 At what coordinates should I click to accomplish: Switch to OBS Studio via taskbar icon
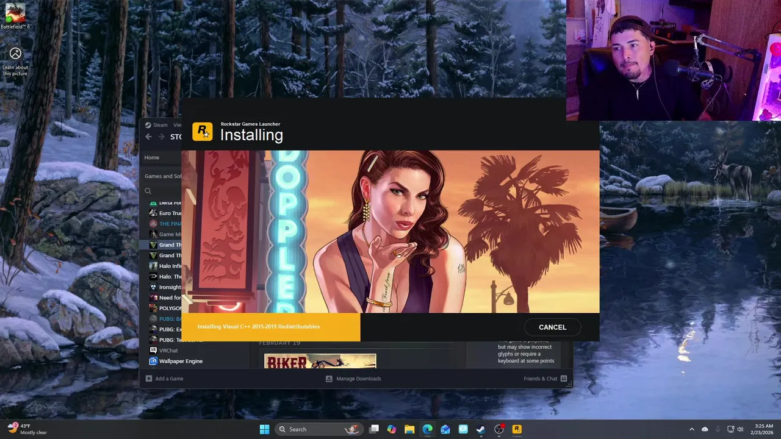(x=499, y=429)
